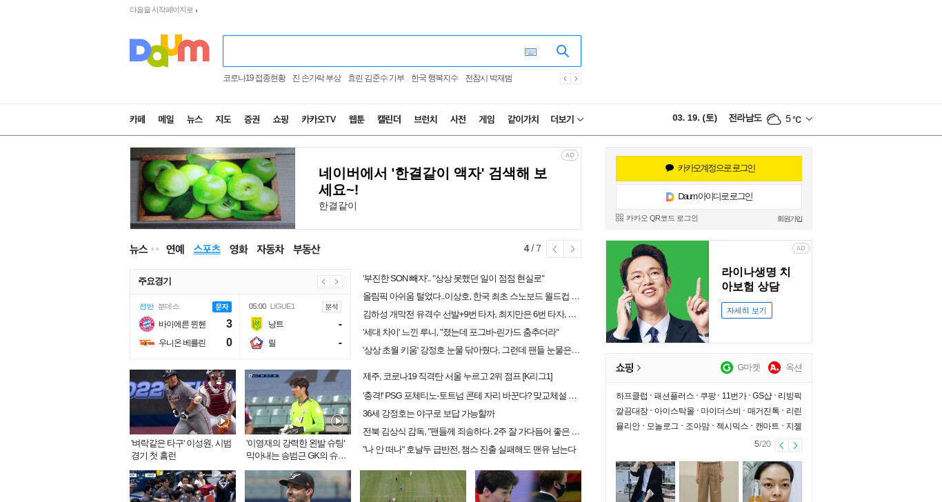Open the 쇼핑 section header
The height and width of the screenshot is (502, 942).
click(x=628, y=368)
